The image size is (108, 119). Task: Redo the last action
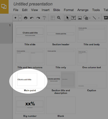(38, 18)
